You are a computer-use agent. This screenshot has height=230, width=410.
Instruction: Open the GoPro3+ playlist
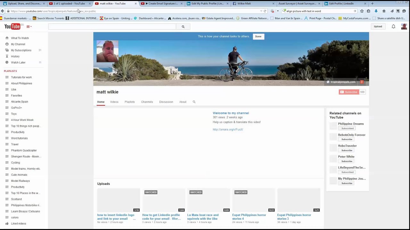point(16,108)
